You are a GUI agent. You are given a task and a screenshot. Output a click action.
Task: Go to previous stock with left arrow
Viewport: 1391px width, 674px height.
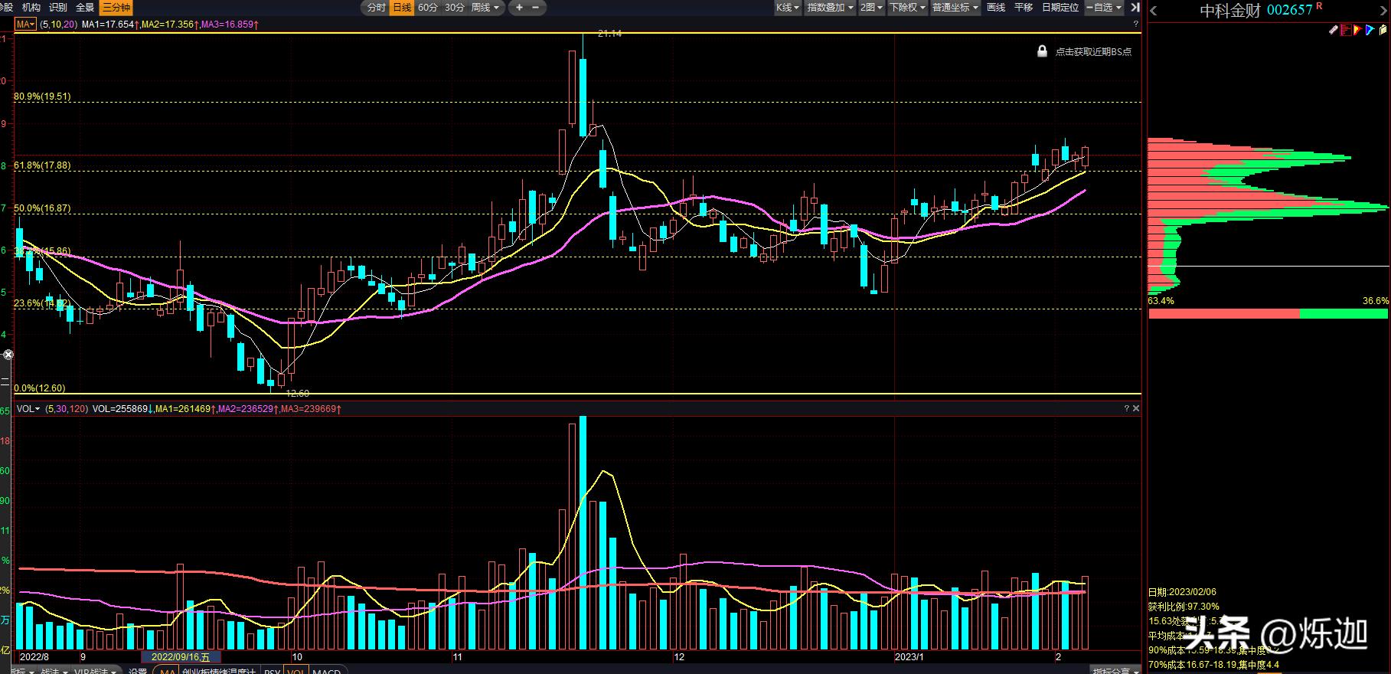[1154, 11]
